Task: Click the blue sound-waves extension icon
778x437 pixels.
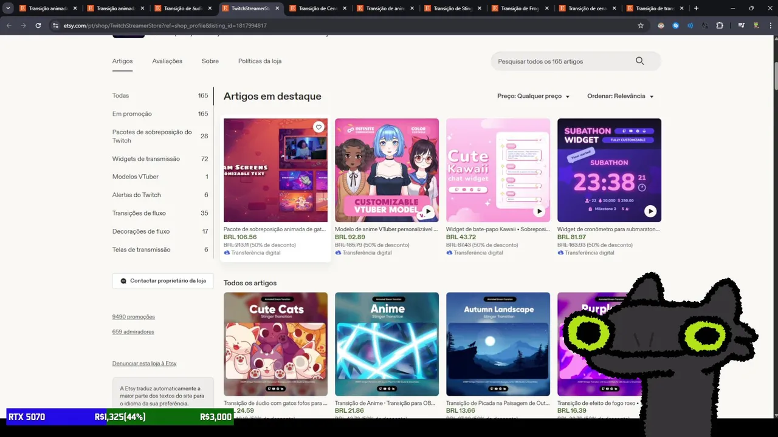Action: 690,25
